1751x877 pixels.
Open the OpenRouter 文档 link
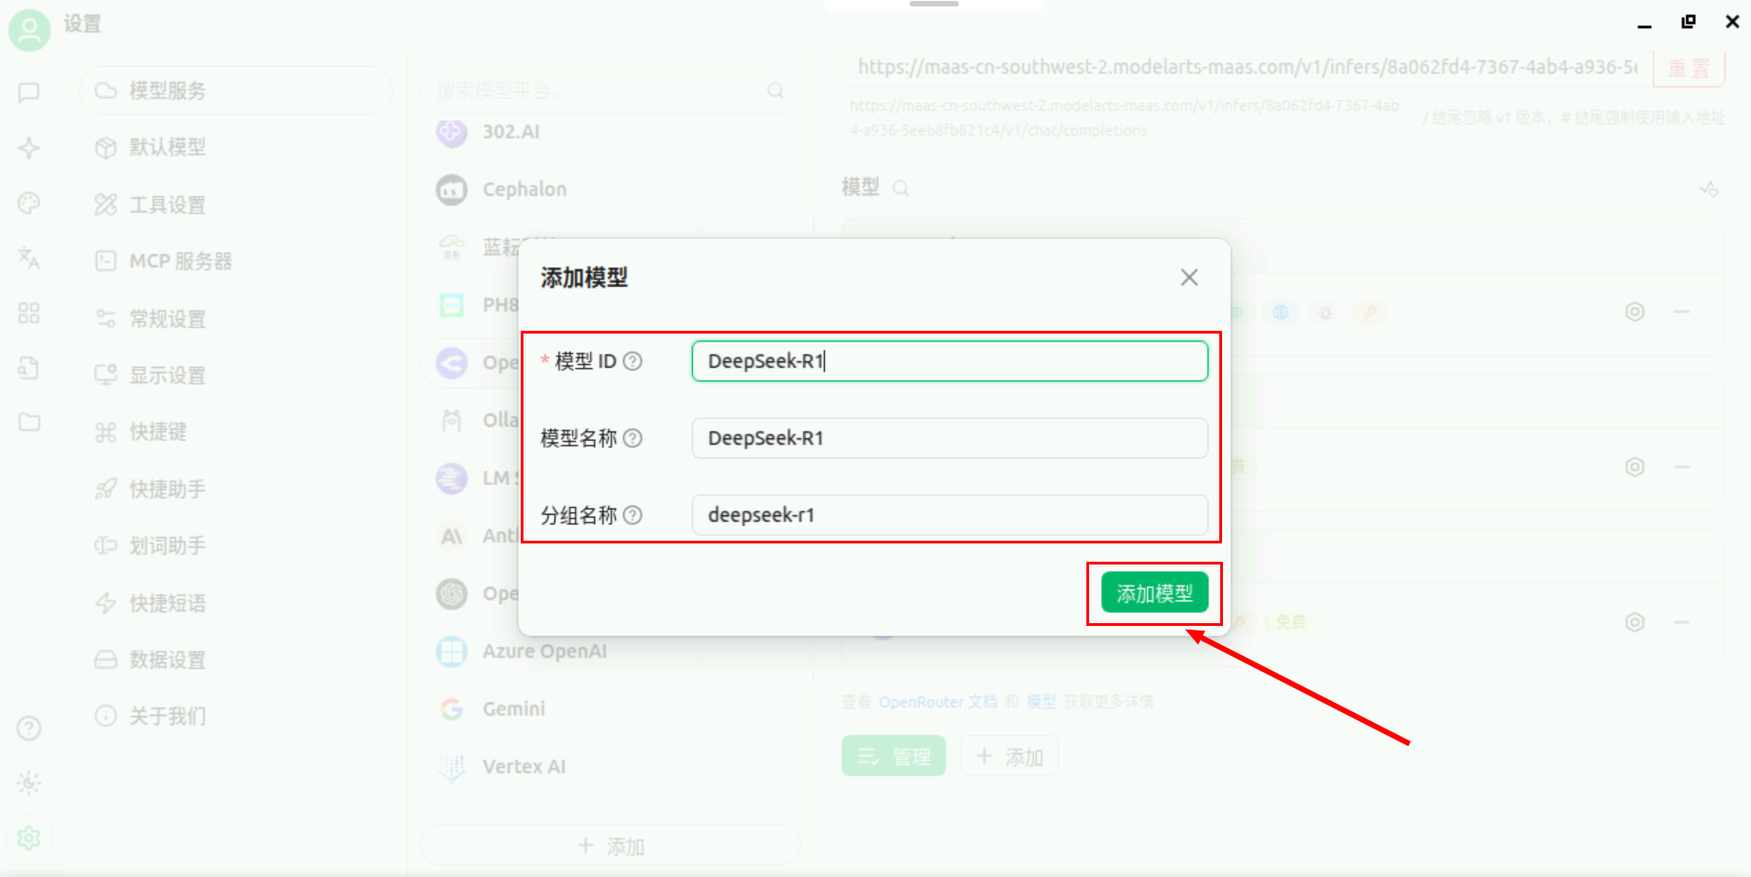point(938,702)
